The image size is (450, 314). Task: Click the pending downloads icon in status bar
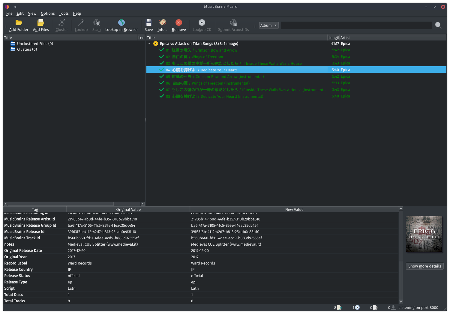coord(393,307)
